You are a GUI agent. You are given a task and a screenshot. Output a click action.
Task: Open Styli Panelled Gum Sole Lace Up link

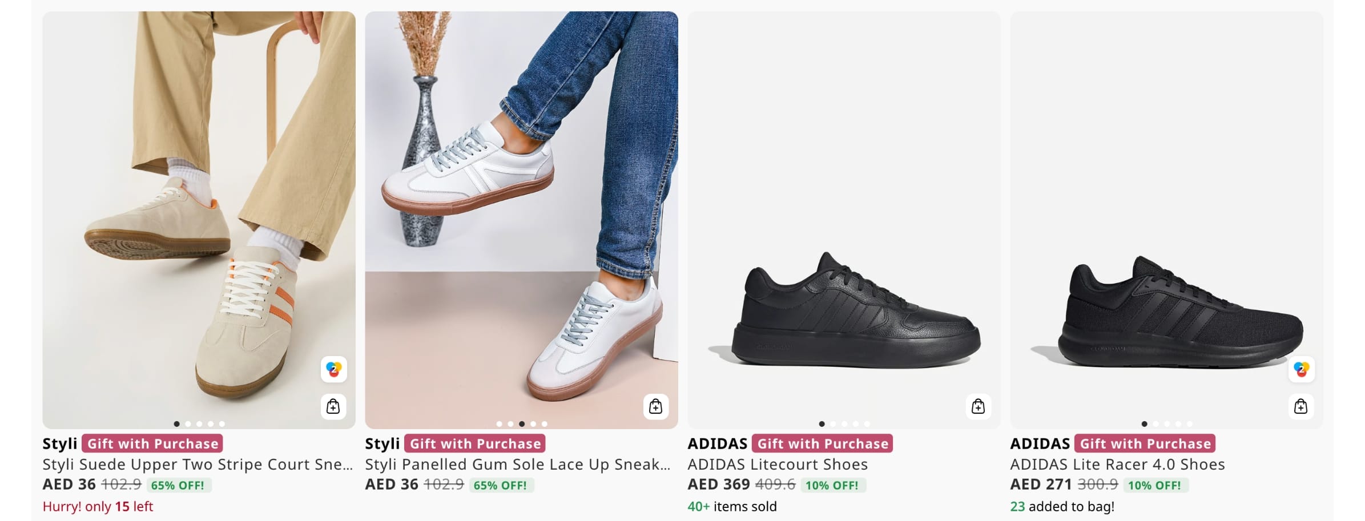517,465
